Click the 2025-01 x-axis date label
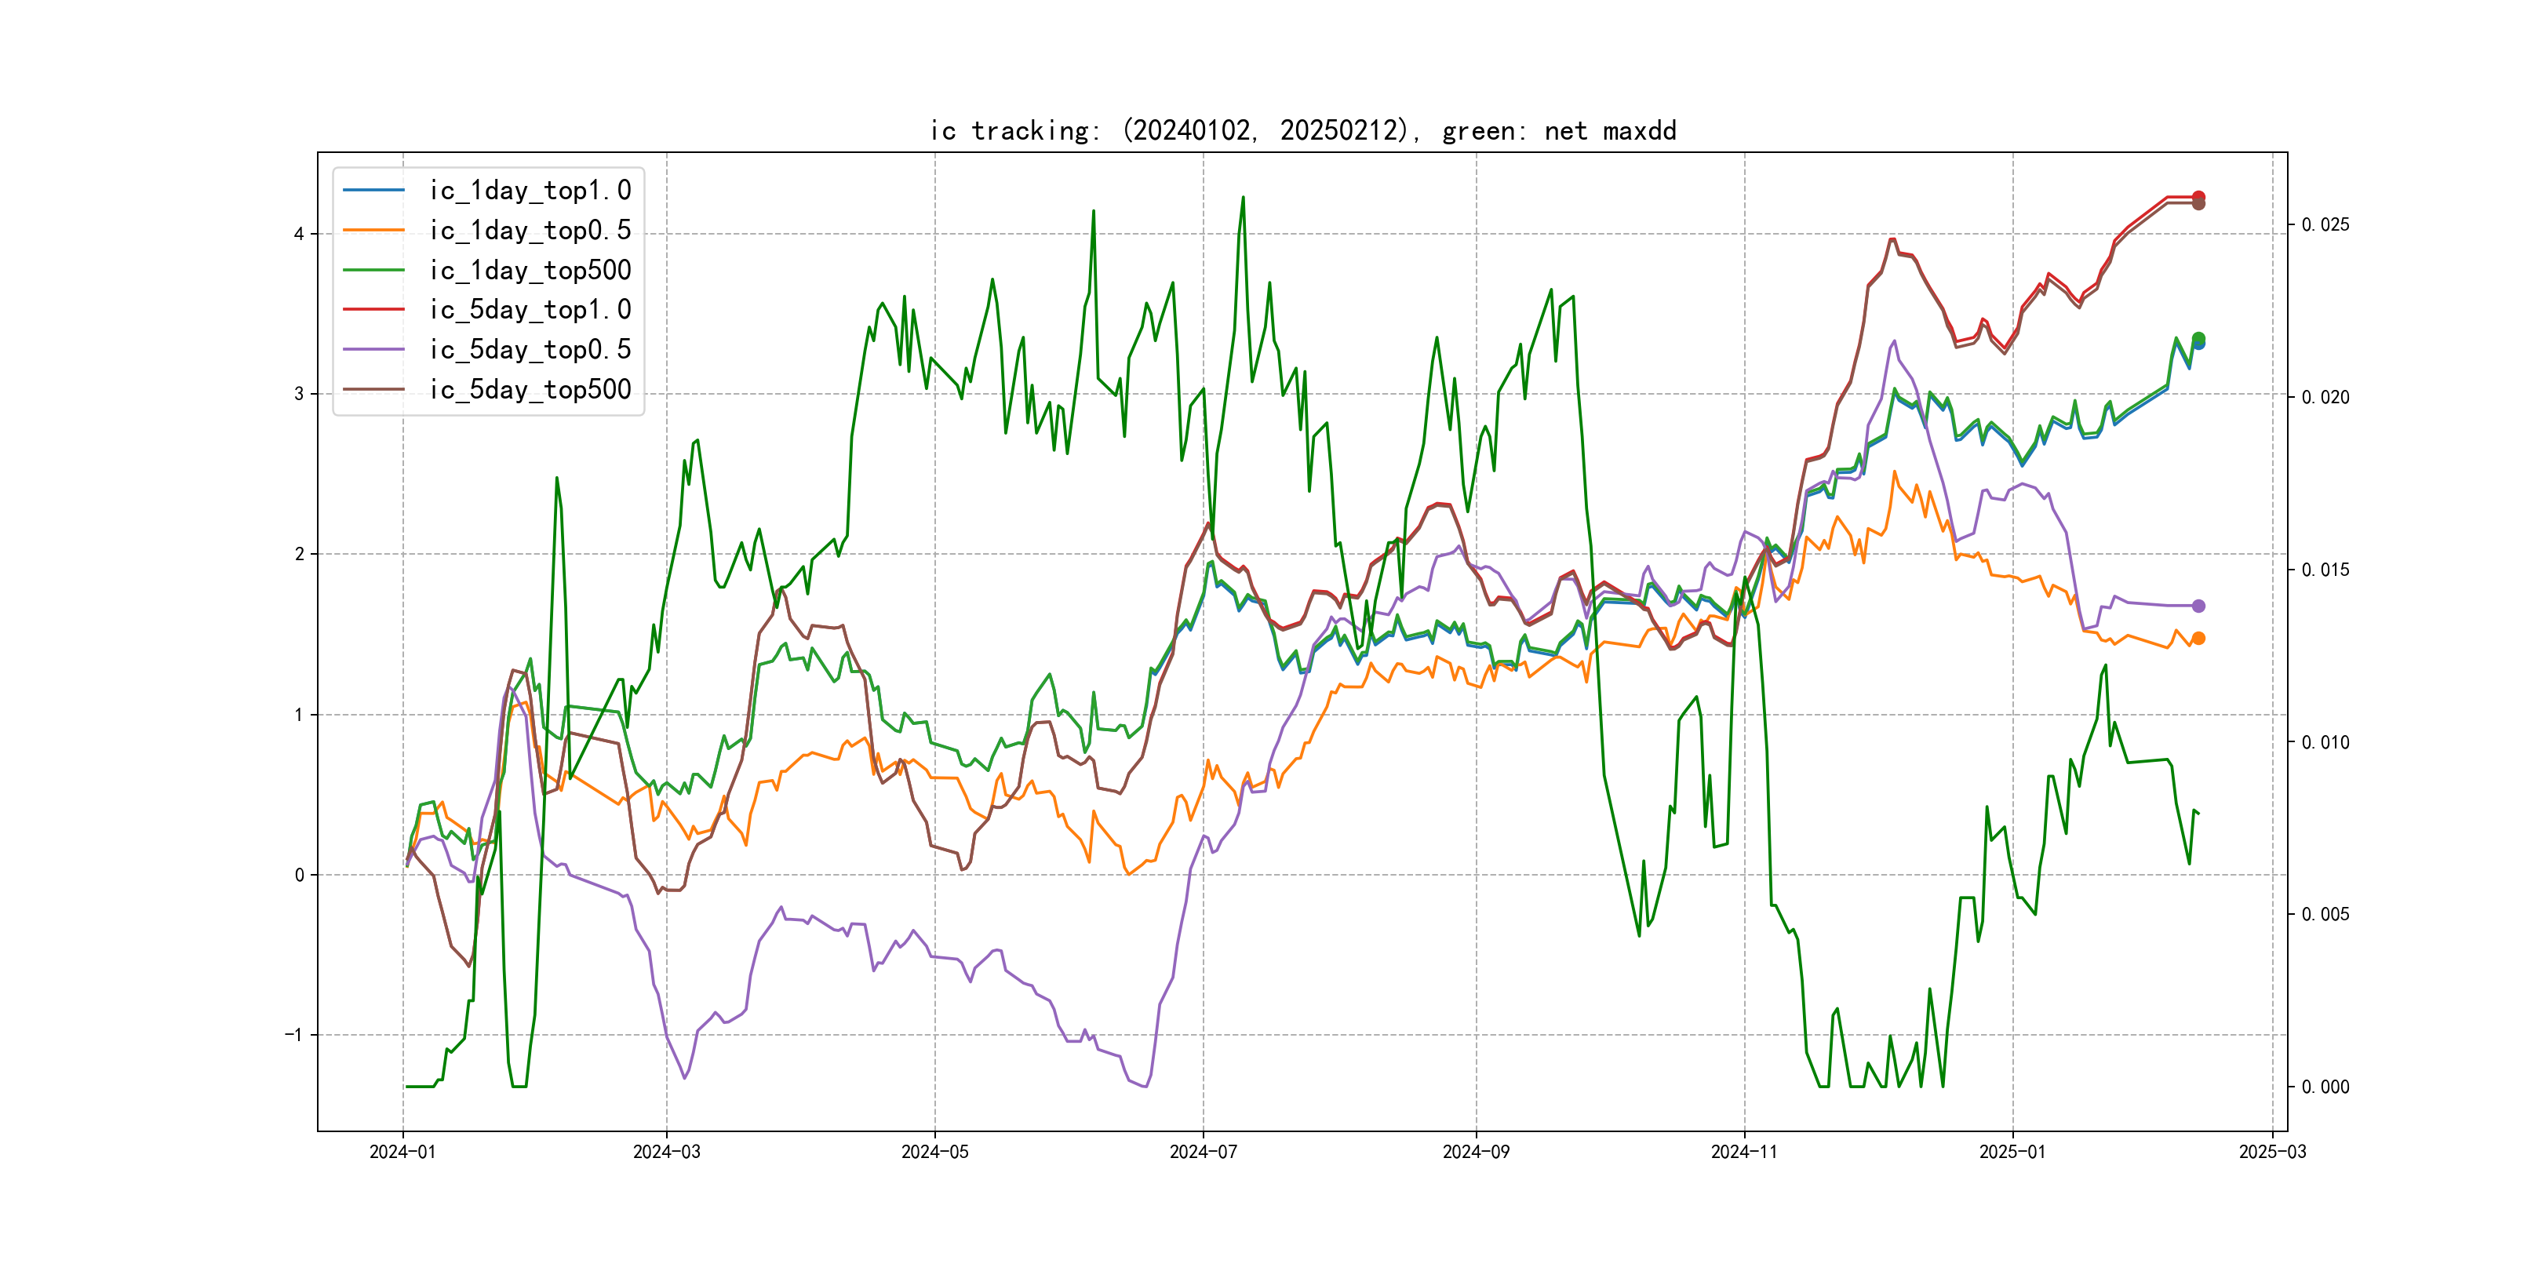This screenshot has width=2542, height=1271. (2012, 1152)
